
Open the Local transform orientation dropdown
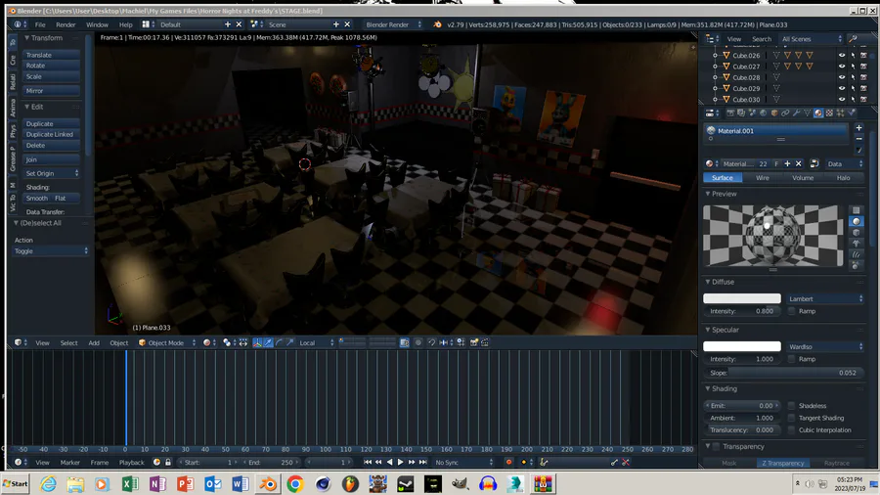coord(317,342)
